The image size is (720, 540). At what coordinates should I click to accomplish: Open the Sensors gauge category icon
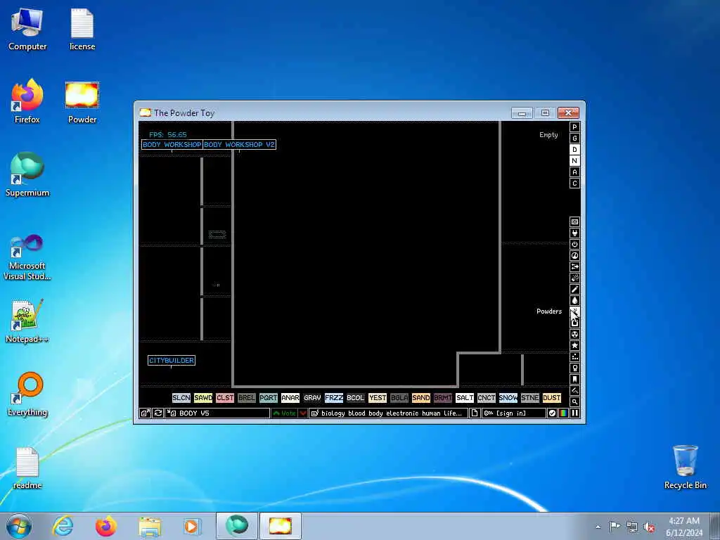574,256
